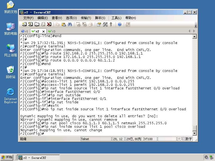Open the 查看(V) menu

pyautogui.click(x=57, y=18)
